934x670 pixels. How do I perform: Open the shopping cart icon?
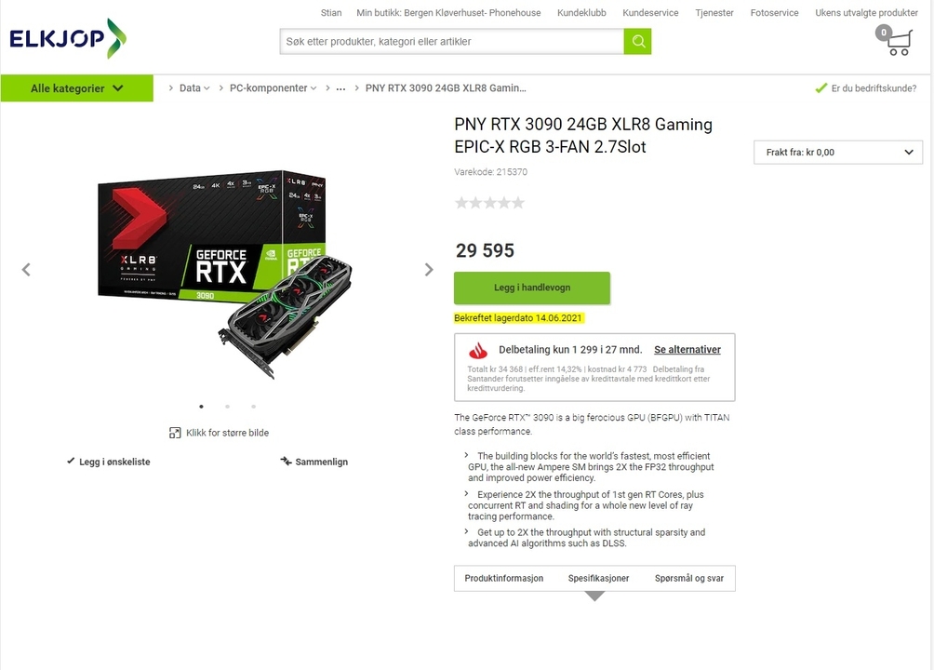click(894, 41)
